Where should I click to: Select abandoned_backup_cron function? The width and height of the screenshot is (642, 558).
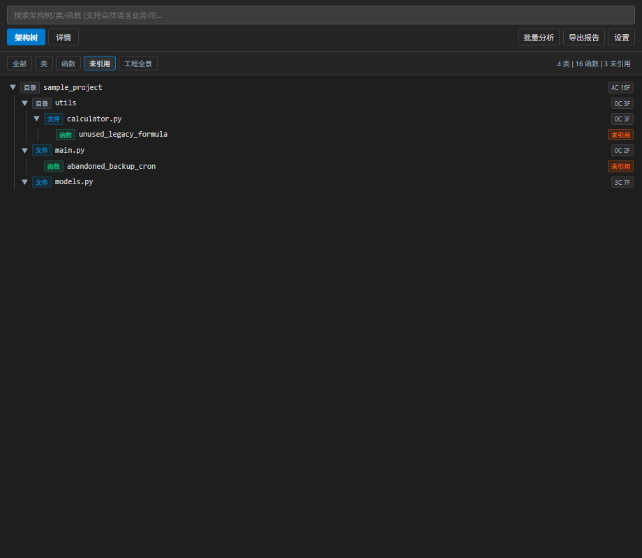coord(111,166)
